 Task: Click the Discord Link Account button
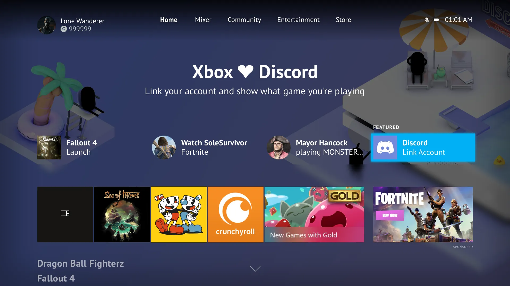423,147
